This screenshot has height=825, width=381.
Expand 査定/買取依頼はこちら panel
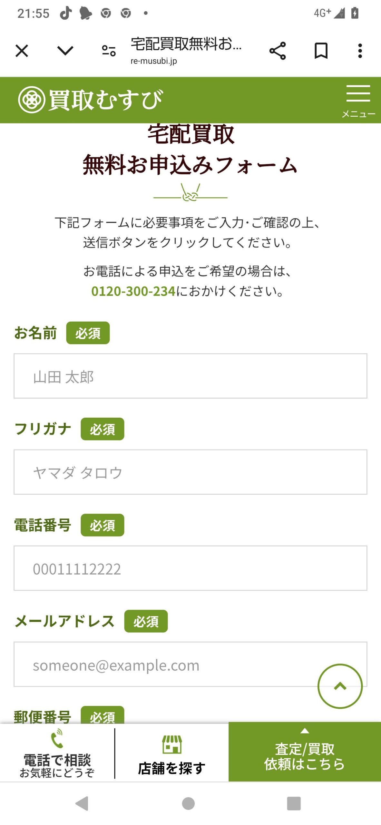pos(305,752)
